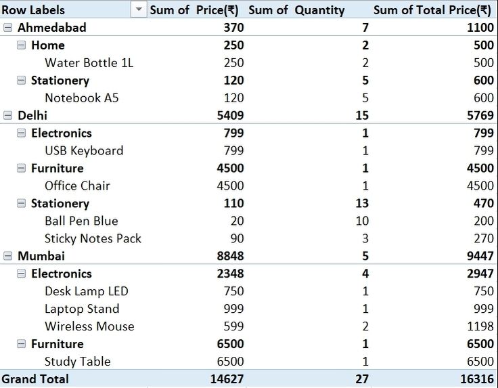Click the Water Bottle 1L row label
Image resolution: width=498 pixels, height=388 pixels.
(89, 63)
